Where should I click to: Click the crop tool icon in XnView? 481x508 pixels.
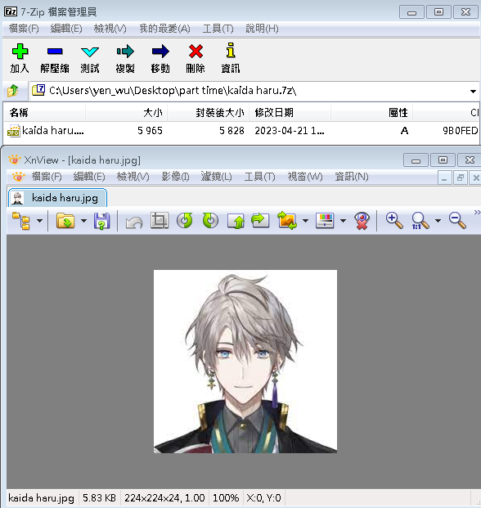160,221
